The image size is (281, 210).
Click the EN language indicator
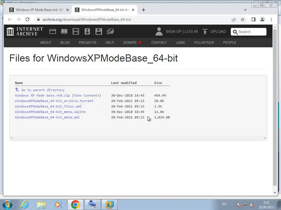pyautogui.click(x=224, y=204)
